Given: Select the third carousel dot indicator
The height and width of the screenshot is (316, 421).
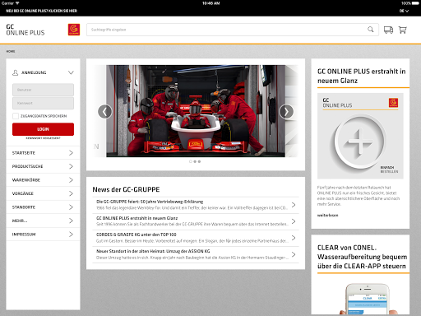Looking at the screenshot, I should tap(199, 161).
